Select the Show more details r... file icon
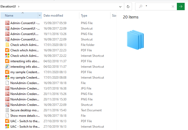Viewport: 188px width, 130px height. tap(7, 116)
